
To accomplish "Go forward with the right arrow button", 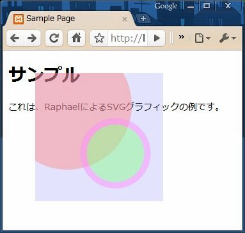I will (32, 38).
